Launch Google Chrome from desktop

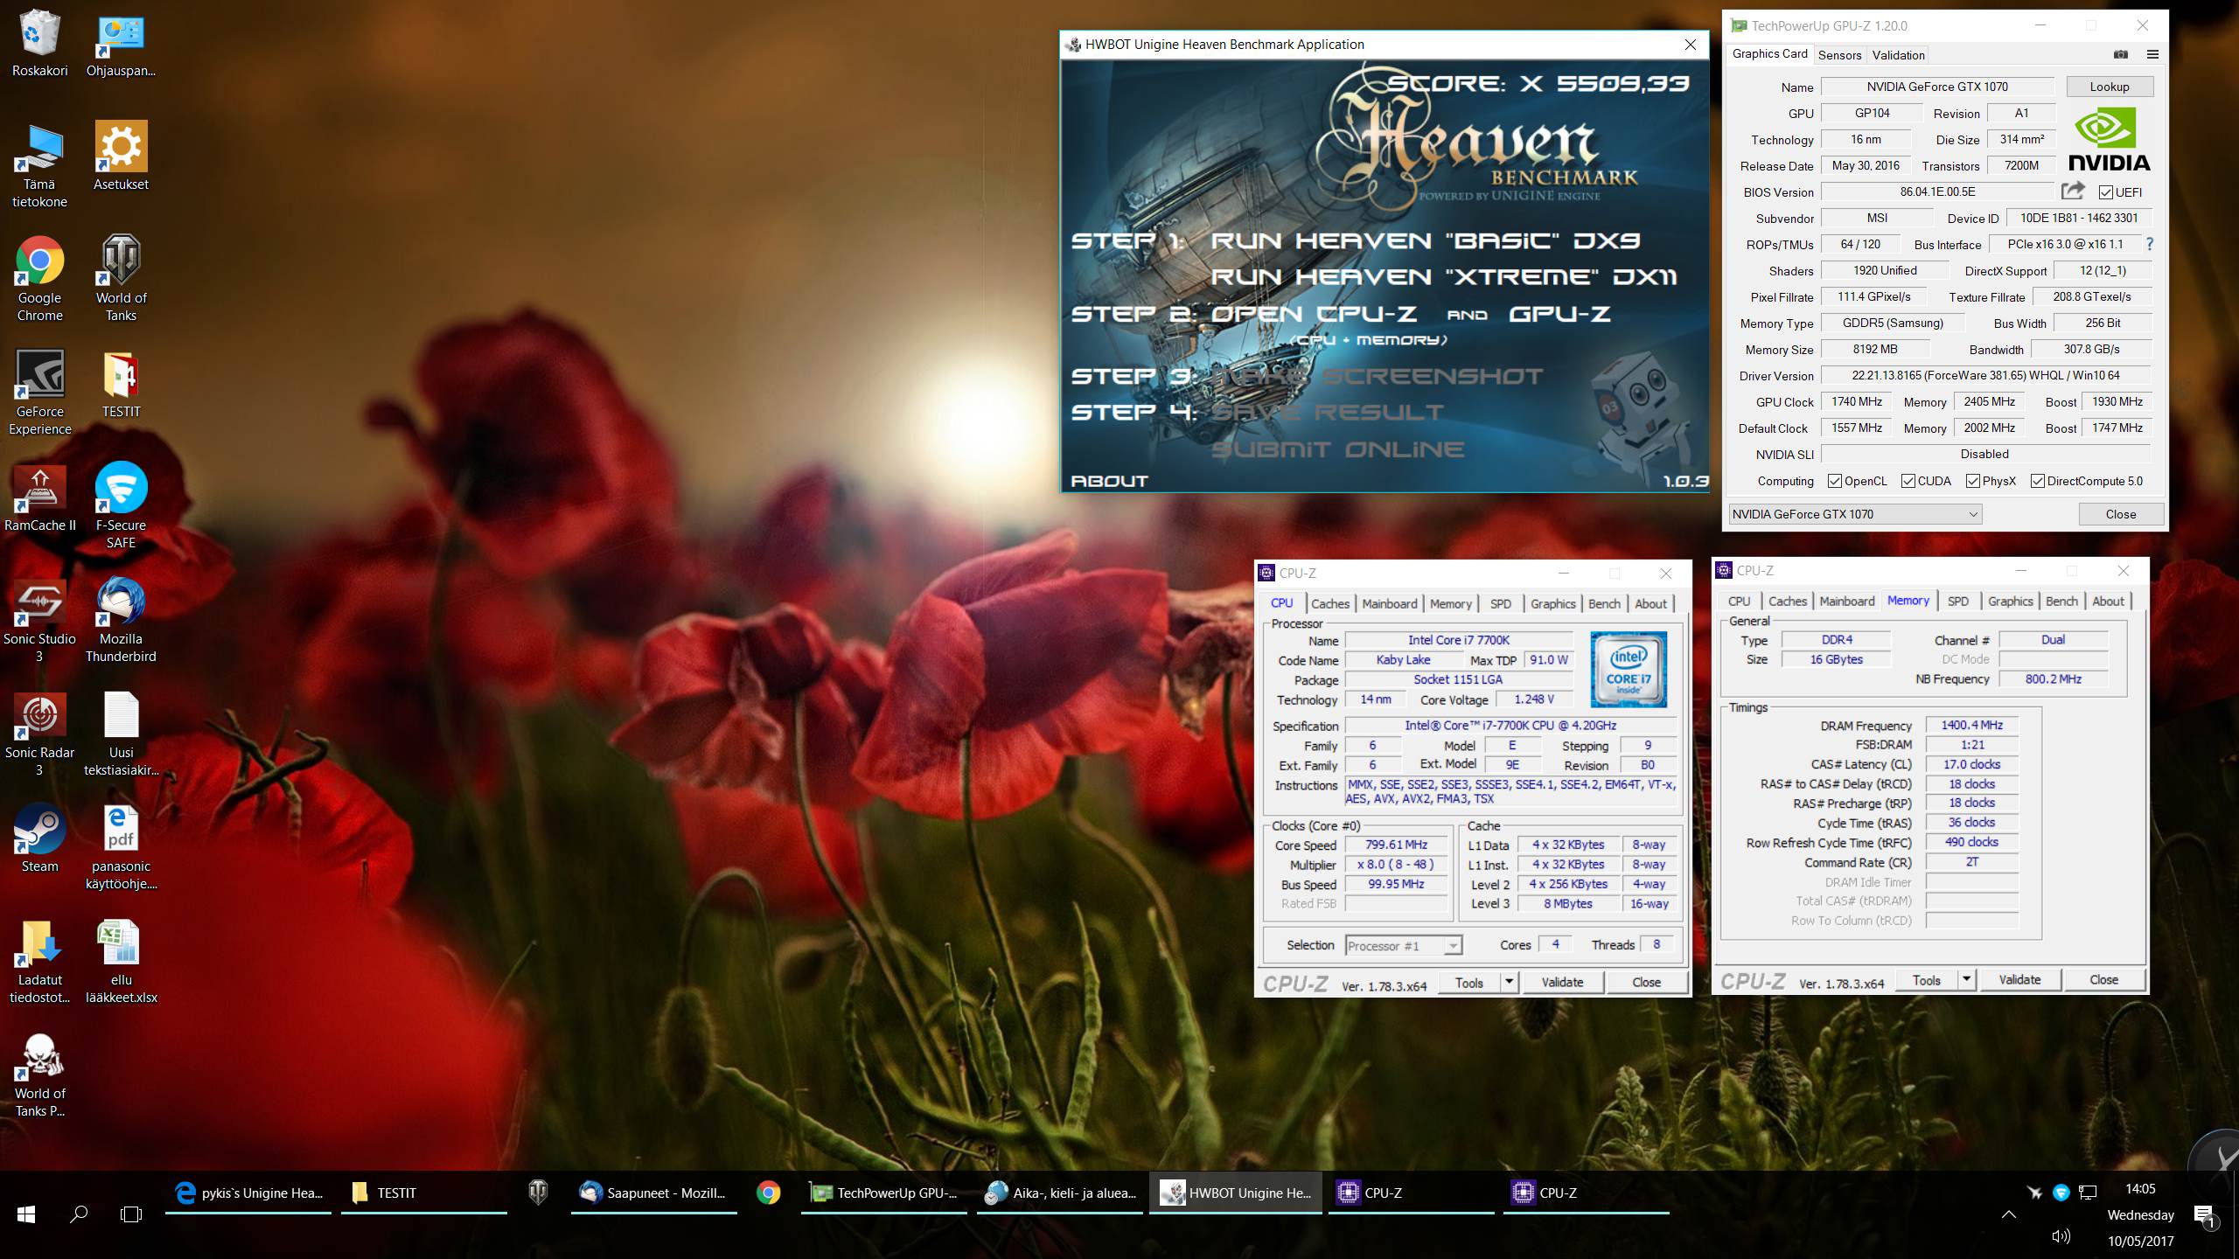pyautogui.click(x=39, y=280)
